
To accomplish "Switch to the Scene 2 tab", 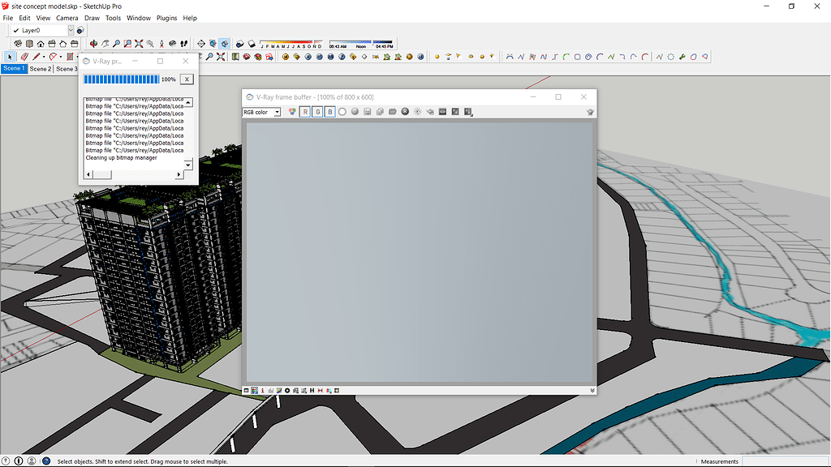I will [x=41, y=68].
